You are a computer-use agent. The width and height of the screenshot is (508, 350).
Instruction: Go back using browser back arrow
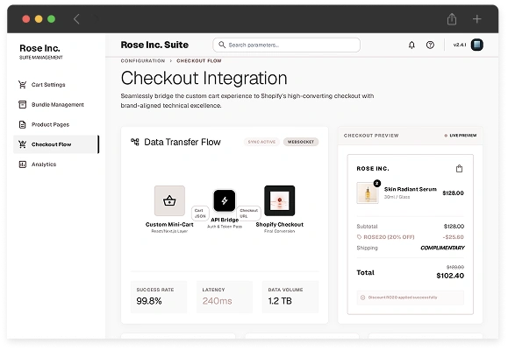(76, 19)
